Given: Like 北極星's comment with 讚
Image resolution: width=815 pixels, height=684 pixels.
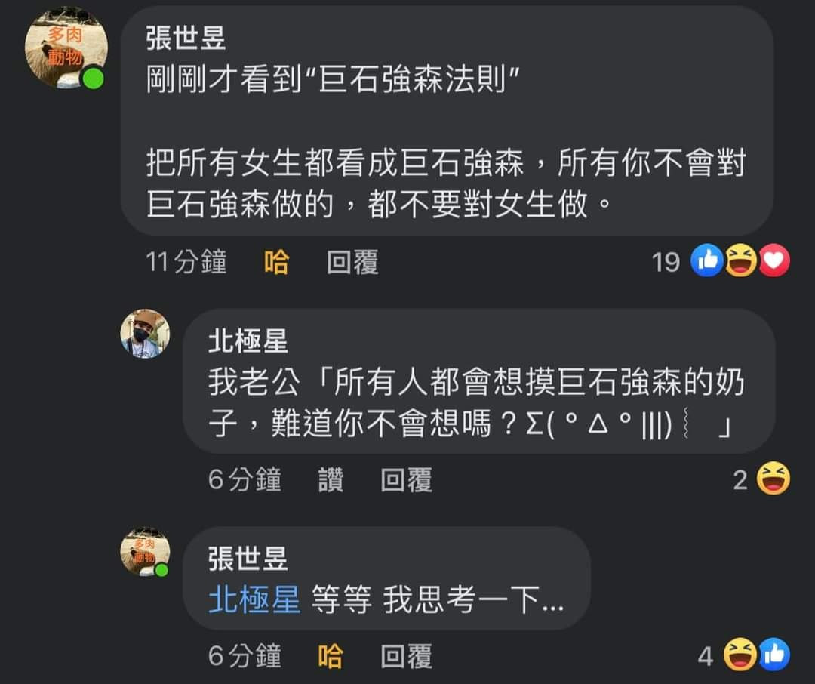Looking at the screenshot, I should 331,479.
